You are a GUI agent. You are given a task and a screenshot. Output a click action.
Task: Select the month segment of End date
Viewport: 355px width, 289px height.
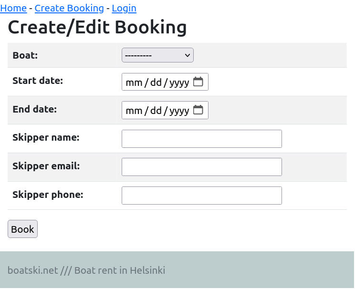pyautogui.click(x=134, y=111)
